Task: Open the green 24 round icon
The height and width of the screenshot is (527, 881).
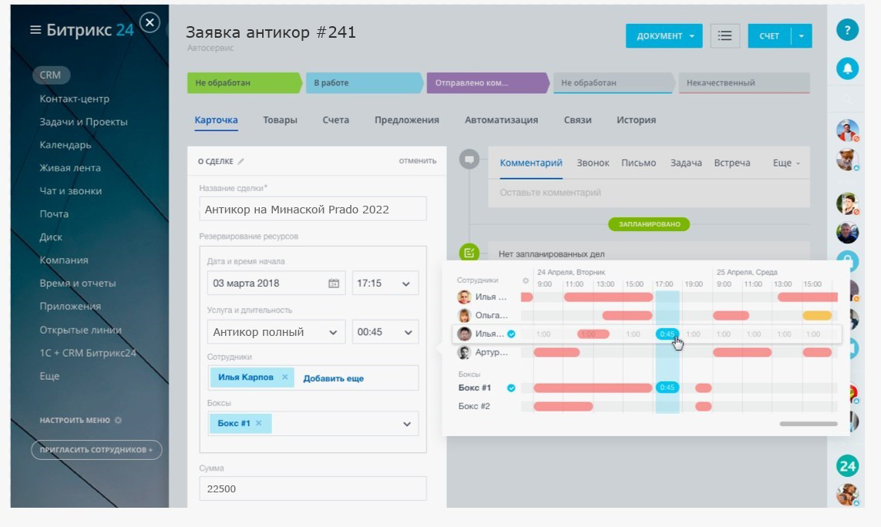Action: click(847, 466)
